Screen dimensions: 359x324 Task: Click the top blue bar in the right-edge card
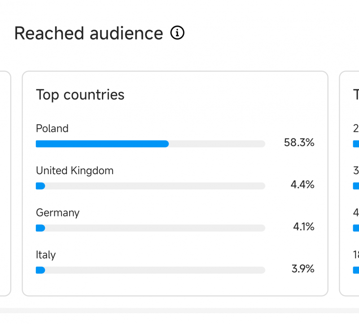(356, 144)
